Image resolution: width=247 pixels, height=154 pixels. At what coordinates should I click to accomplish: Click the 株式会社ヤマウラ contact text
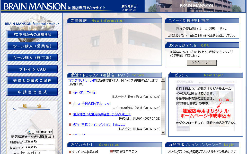coord(125,151)
